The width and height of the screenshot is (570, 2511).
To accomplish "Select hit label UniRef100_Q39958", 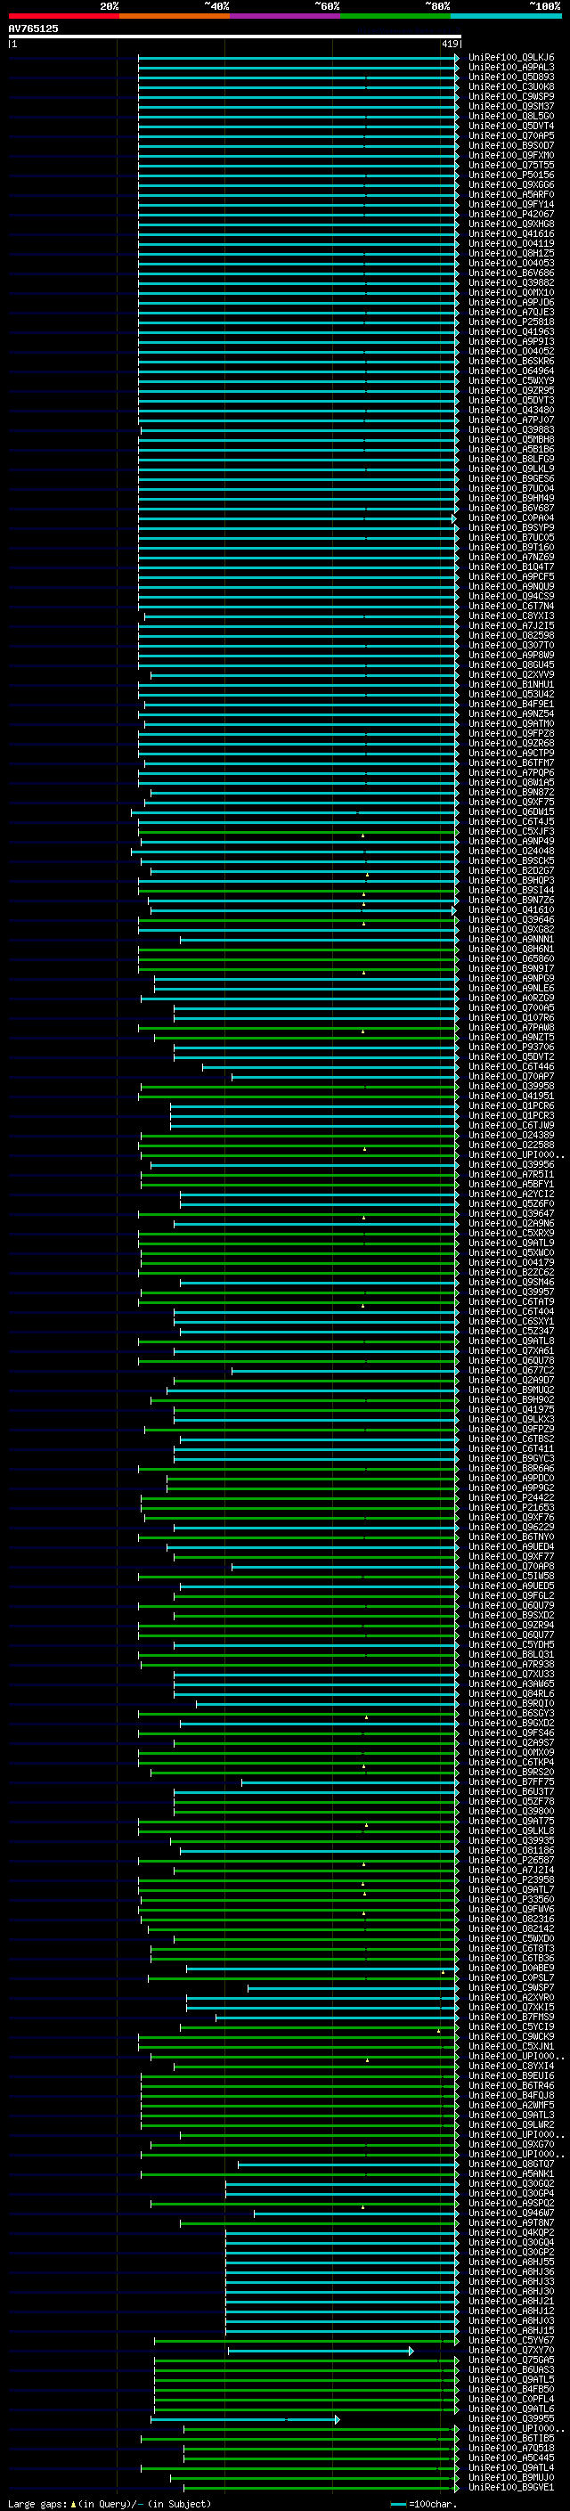I will pos(510,1087).
